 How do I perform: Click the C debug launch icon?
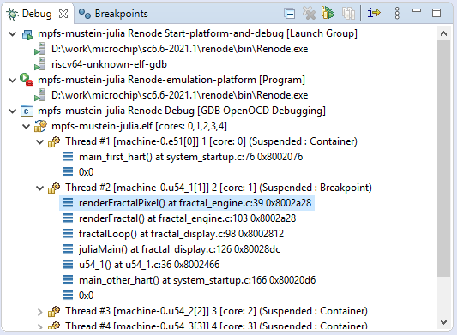coord(27,111)
